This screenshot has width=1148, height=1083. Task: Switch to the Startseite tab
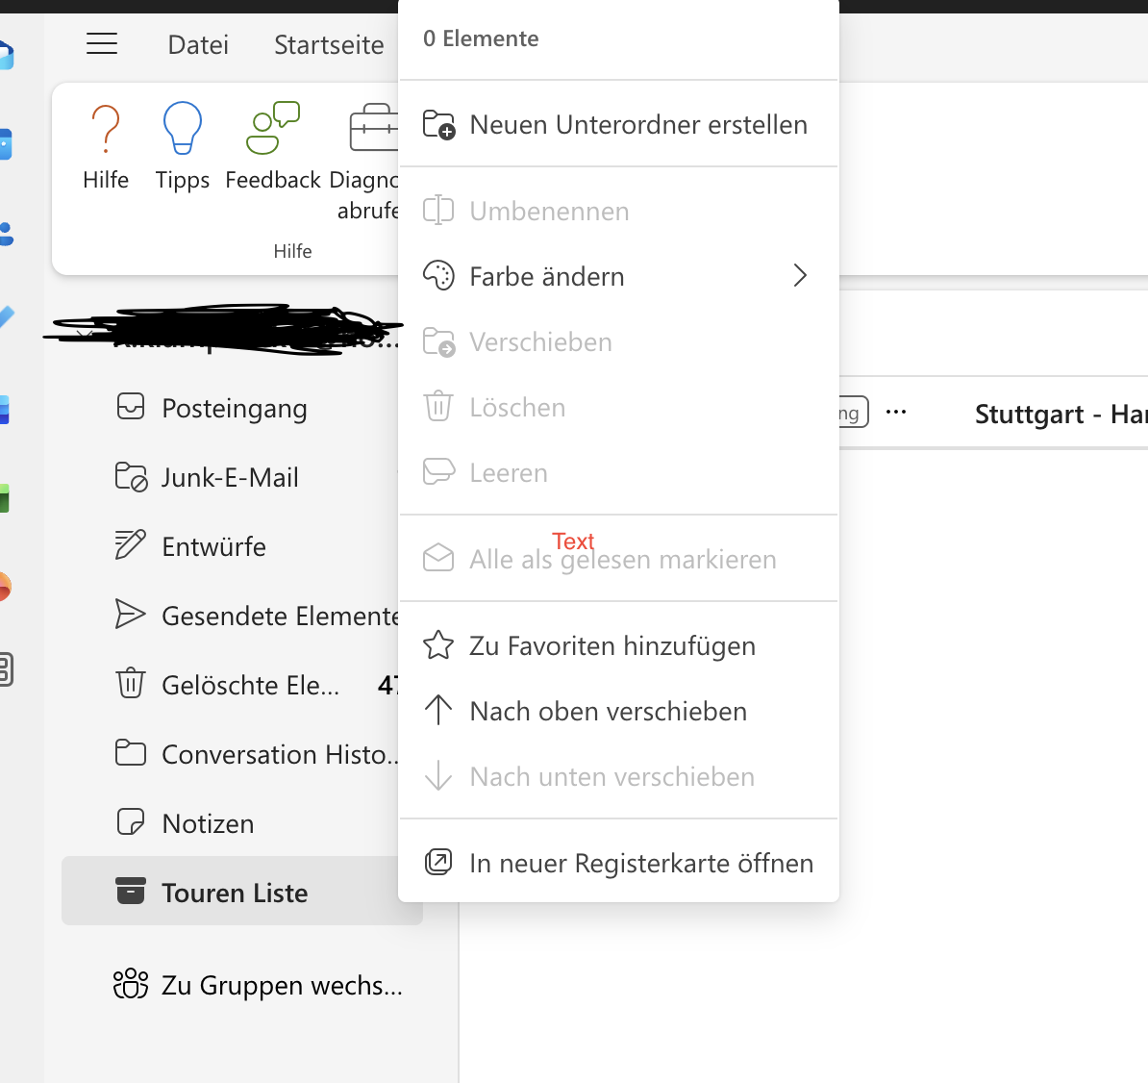pyautogui.click(x=329, y=45)
